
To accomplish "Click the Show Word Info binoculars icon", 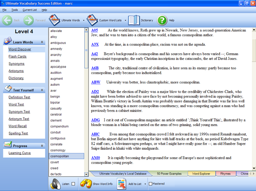I will pyautogui.click(x=86, y=184).
